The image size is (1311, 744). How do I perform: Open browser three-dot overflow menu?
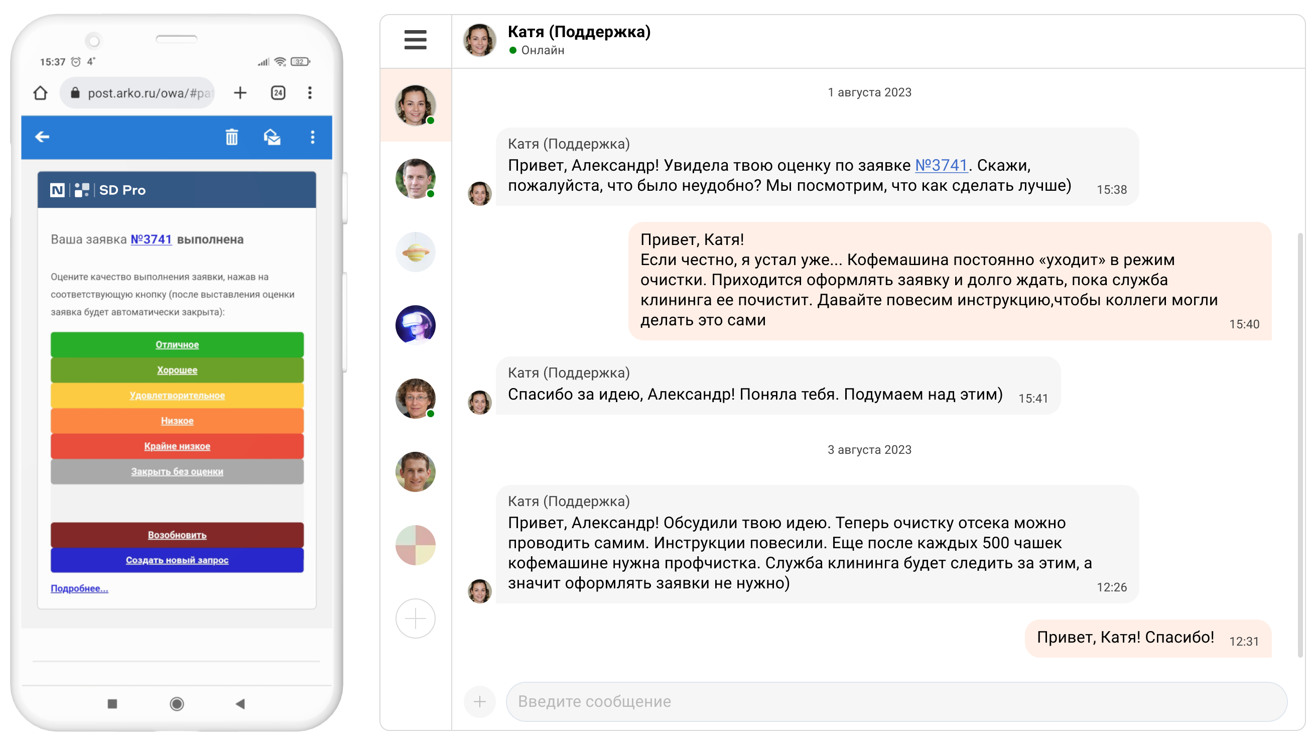[x=310, y=93]
